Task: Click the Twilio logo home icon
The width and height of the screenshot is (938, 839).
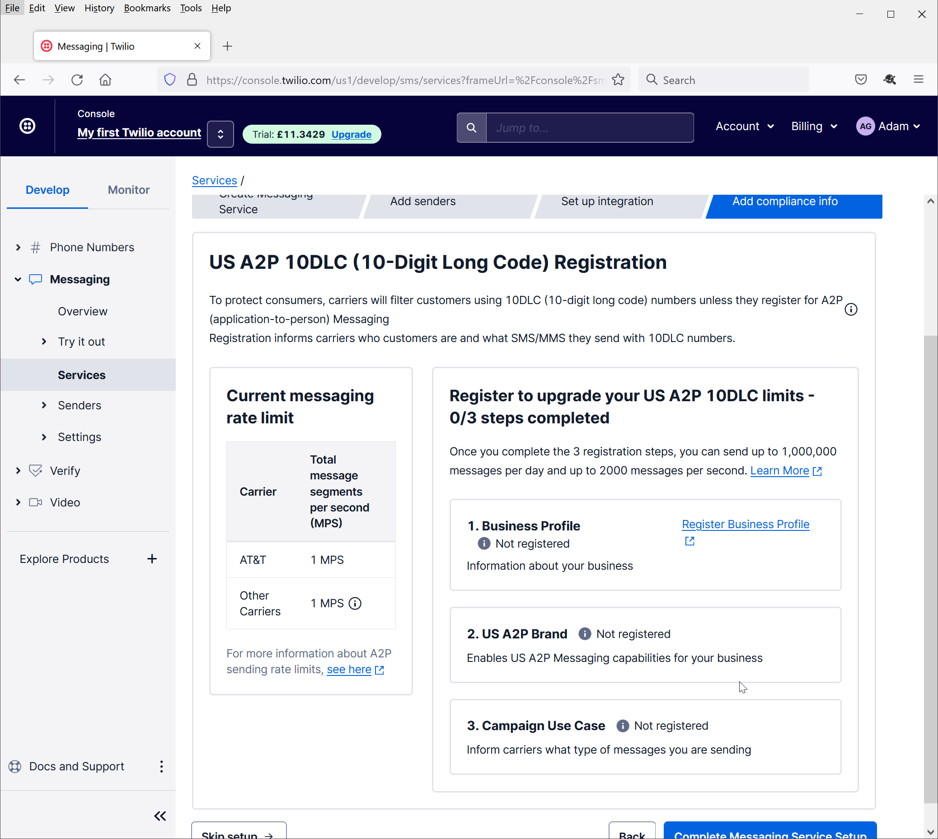Action: tap(27, 126)
